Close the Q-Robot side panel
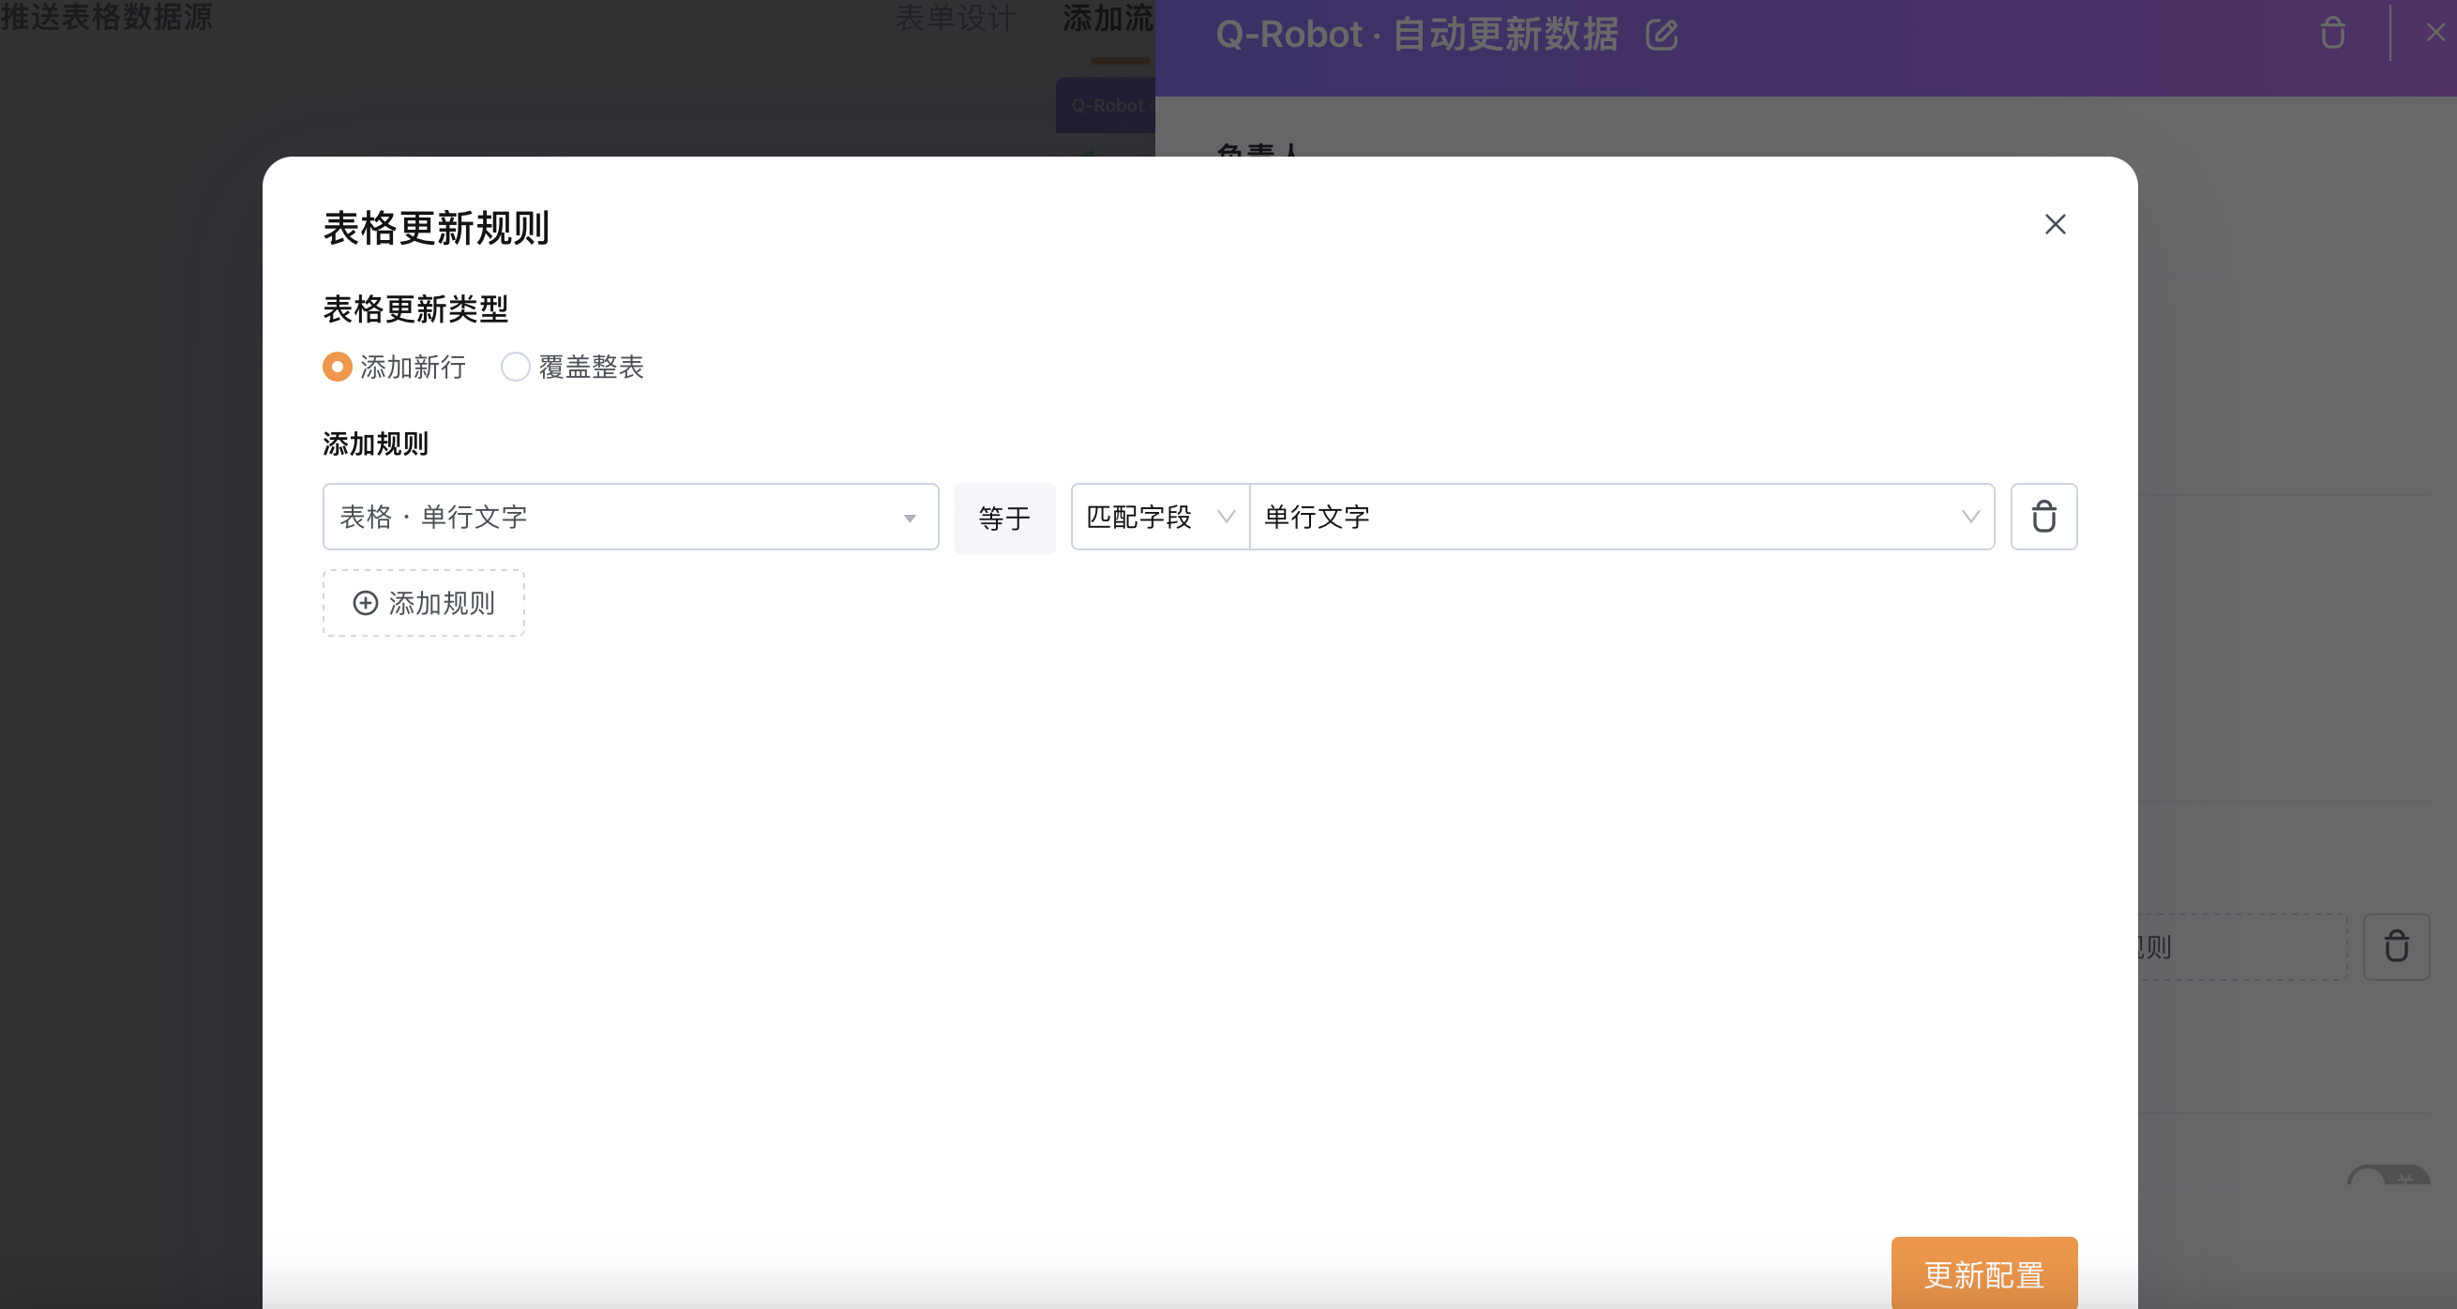2457x1309 pixels. pos(2435,33)
